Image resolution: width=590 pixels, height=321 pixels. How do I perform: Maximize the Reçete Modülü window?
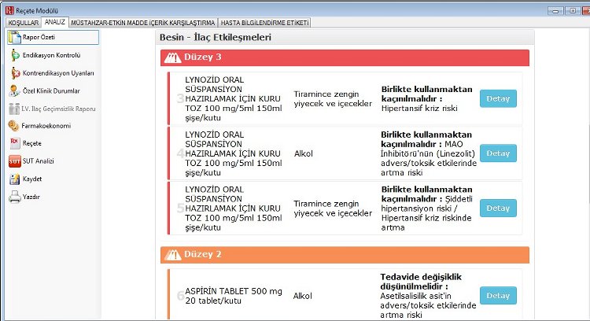(573, 11)
